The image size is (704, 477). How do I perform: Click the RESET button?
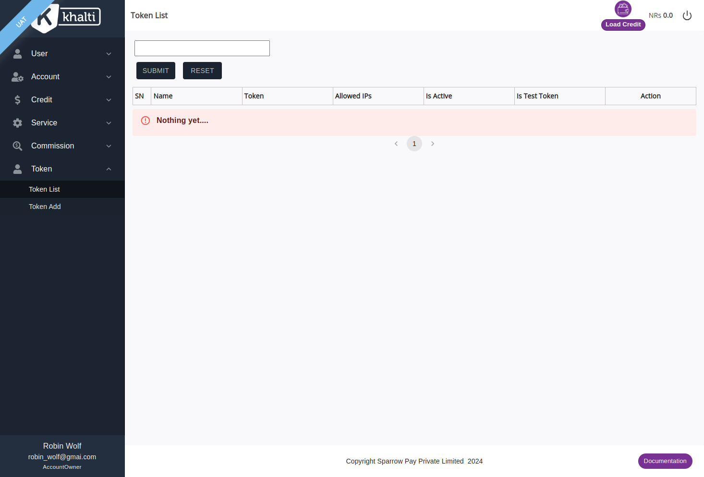click(x=202, y=71)
